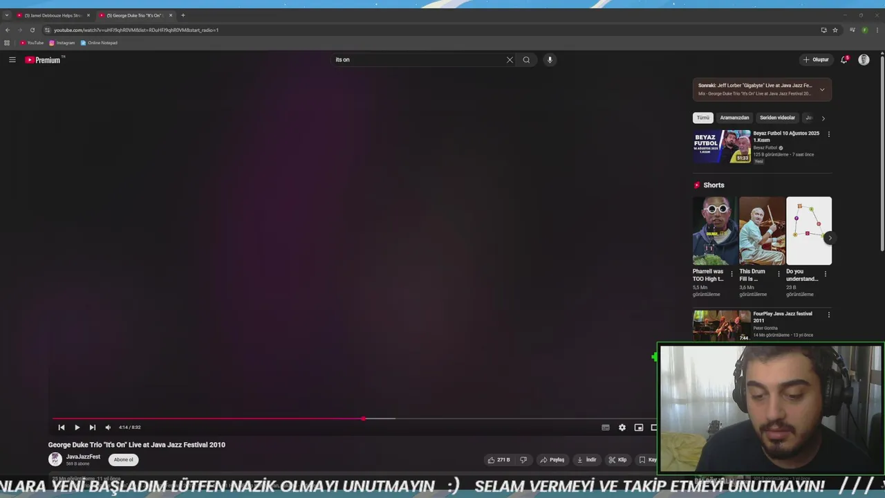
Task: Open JavaJazzFest channel avatar
Action: coord(55,459)
